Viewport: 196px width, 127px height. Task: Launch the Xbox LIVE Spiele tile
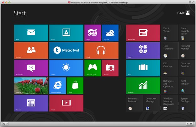pyautogui.click(x=93, y=68)
